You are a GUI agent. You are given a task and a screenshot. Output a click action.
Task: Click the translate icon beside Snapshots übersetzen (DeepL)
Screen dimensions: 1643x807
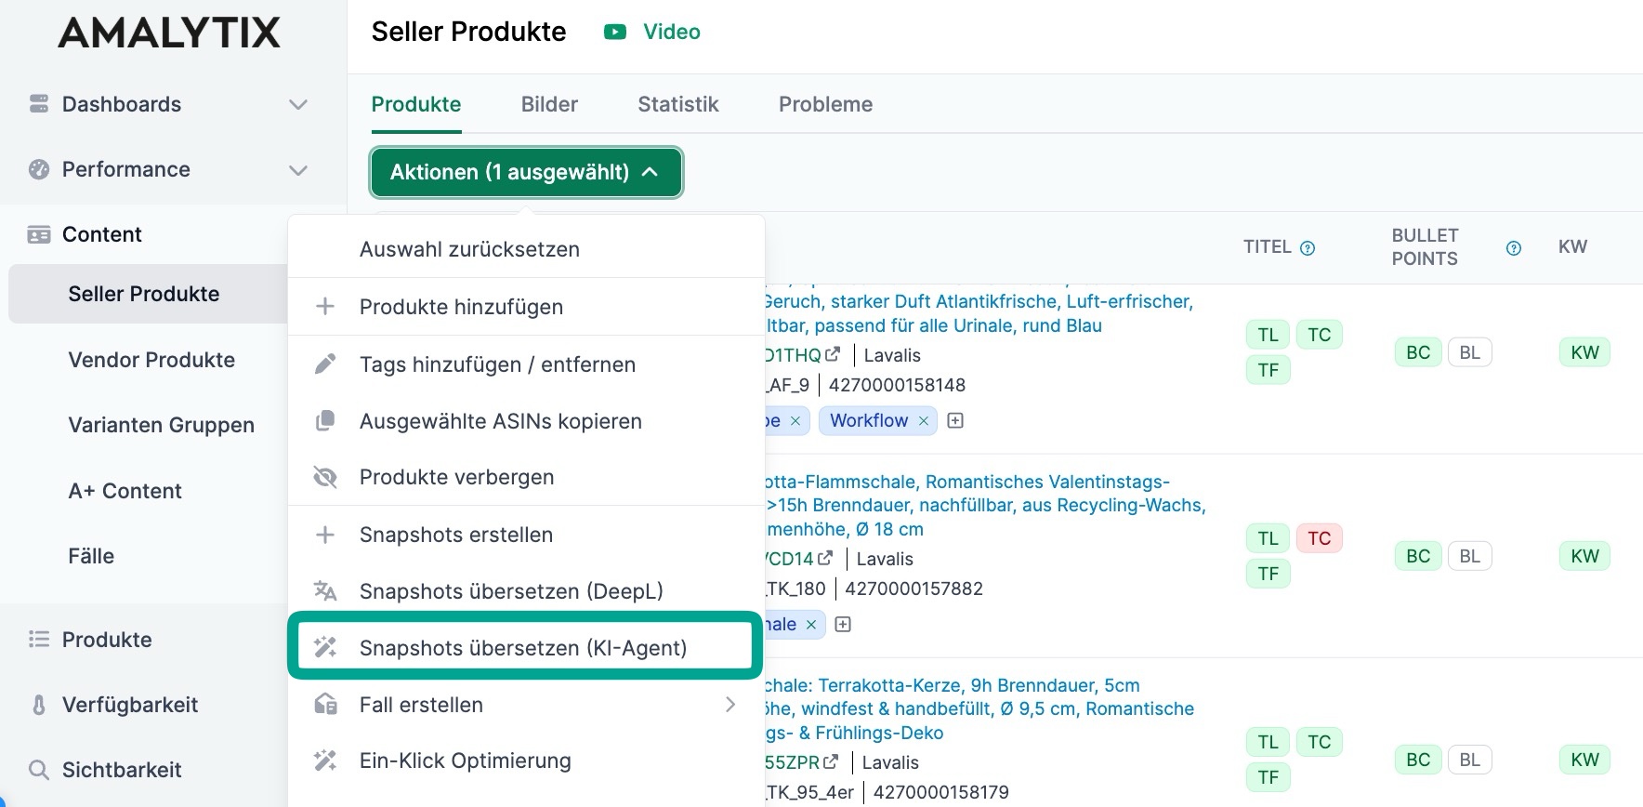[x=325, y=590]
